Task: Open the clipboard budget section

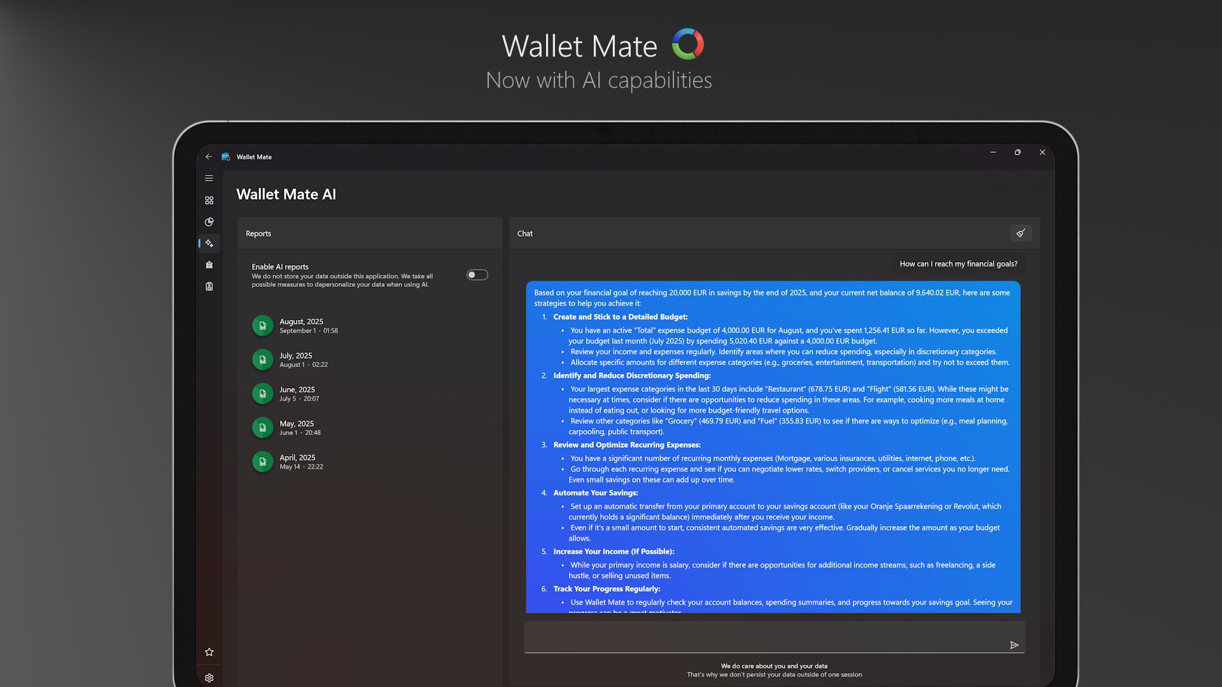Action: pyautogui.click(x=209, y=286)
